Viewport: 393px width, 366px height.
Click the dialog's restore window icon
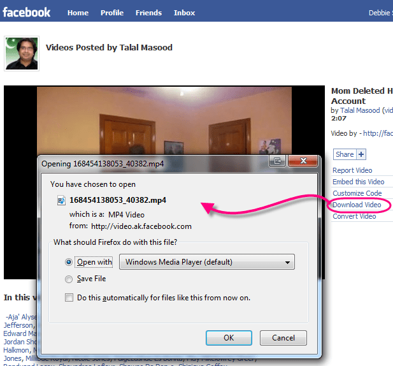(x=278, y=161)
